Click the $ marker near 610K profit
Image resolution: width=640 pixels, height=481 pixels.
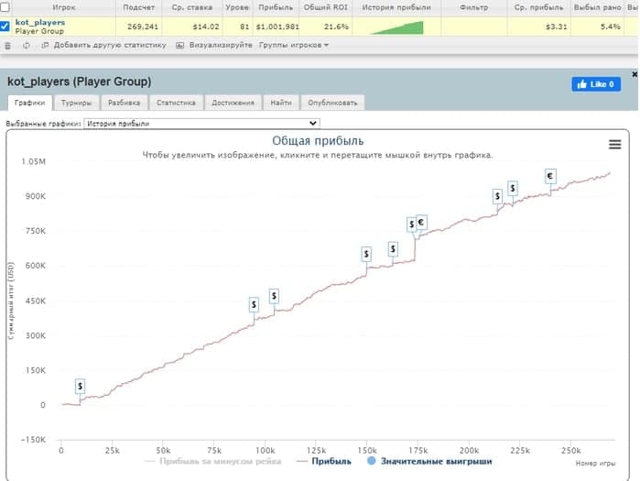point(393,248)
